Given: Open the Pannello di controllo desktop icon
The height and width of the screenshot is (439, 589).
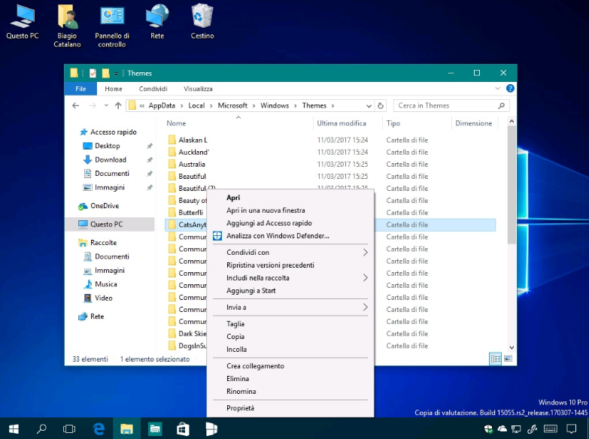Looking at the screenshot, I should pyautogui.click(x=112, y=26).
